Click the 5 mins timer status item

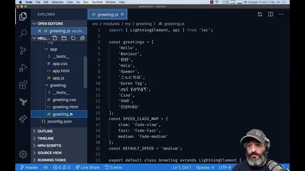tap(113, 167)
